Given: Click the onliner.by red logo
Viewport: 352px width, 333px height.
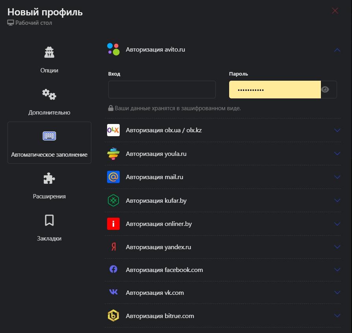Looking at the screenshot, I should 113,224.
